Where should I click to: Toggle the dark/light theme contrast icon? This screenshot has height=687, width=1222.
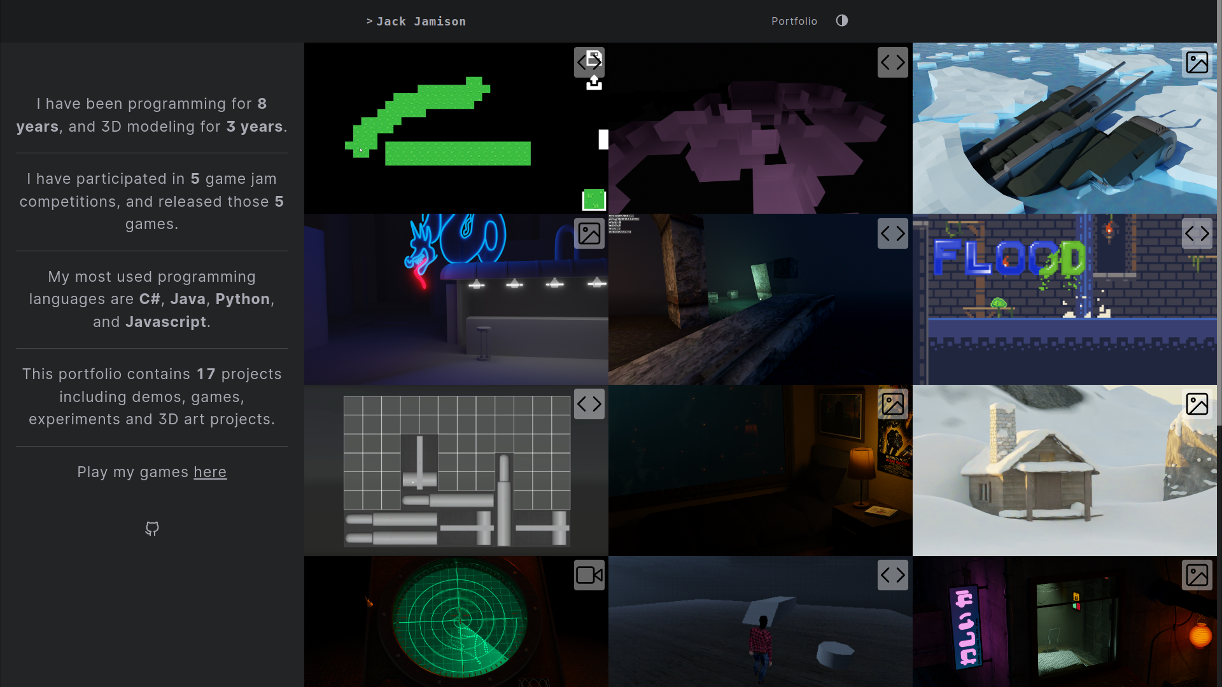point(841,20)
